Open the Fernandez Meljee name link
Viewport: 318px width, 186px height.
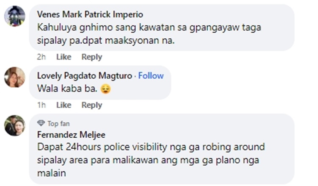71,135
